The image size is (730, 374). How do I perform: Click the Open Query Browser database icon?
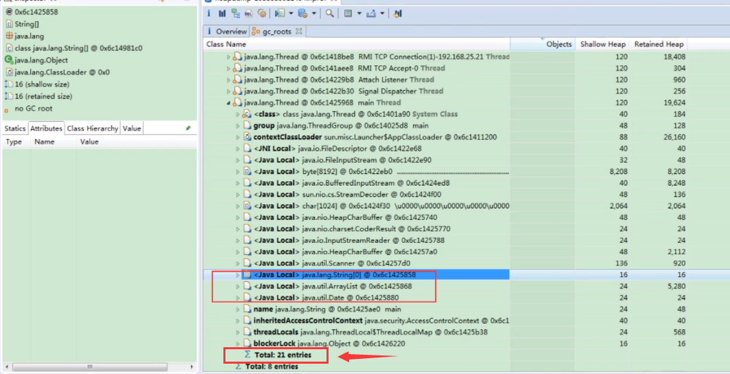(302, 14)
